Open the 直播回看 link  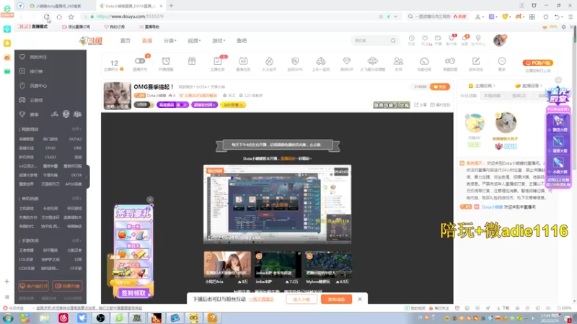coord(529,86)
